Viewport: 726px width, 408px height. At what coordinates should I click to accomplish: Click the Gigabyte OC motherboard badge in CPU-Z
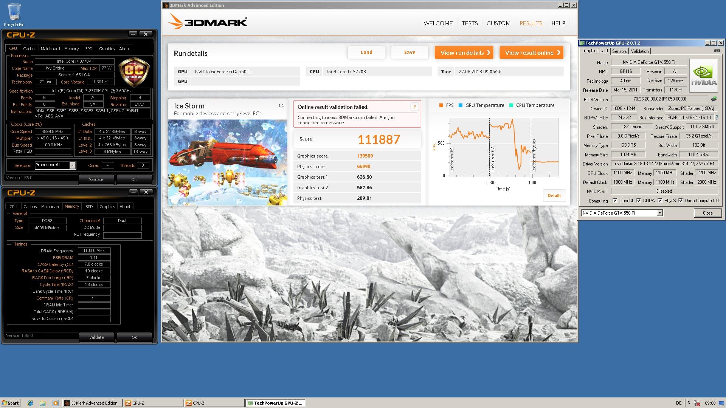click(134, 72)
